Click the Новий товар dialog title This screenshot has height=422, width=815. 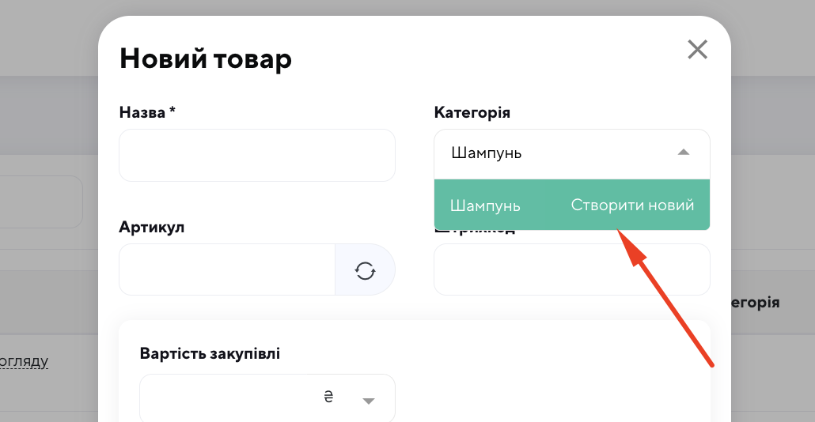tap(205, 58)
